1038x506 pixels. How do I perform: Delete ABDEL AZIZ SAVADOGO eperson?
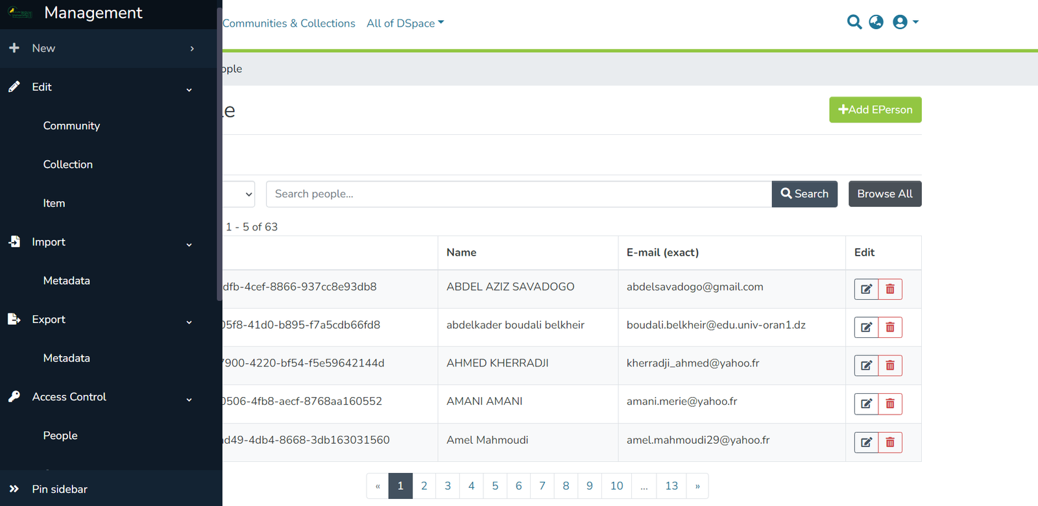pyautogui.click(x=890, y=289)
